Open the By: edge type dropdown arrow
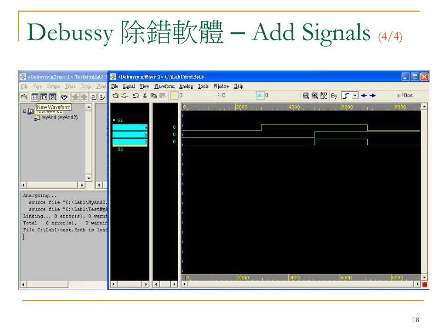This screenshot has width=446, height=334. (355, 96)
